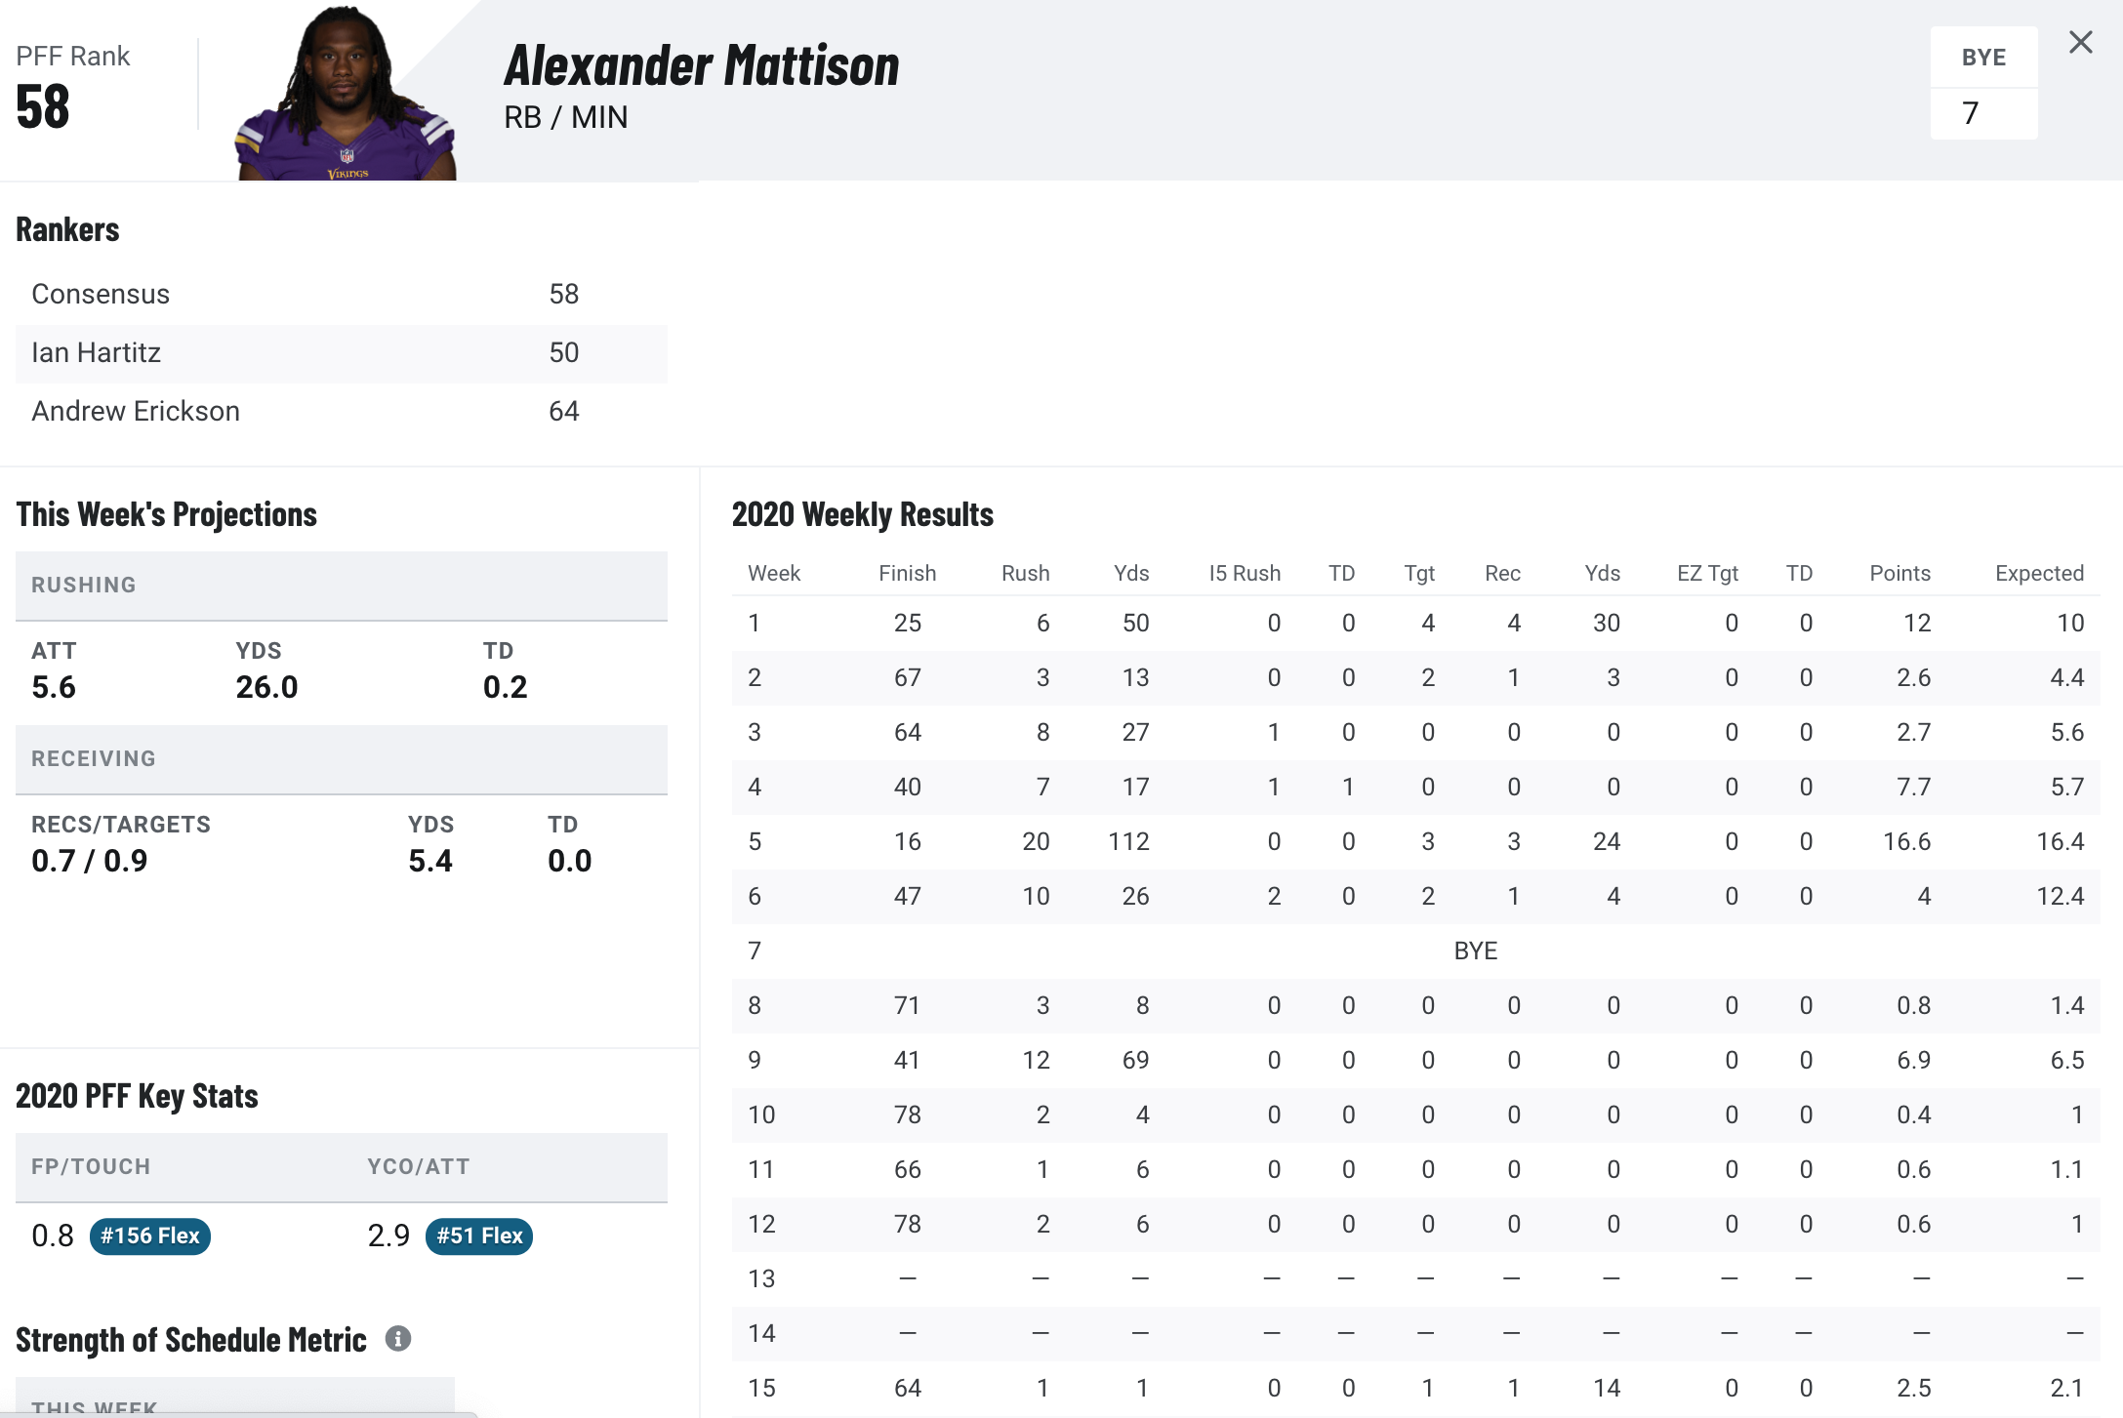Click the #51 Flex rank badge
This screenshot has width=2123, height=1418.
point(479,1236)
